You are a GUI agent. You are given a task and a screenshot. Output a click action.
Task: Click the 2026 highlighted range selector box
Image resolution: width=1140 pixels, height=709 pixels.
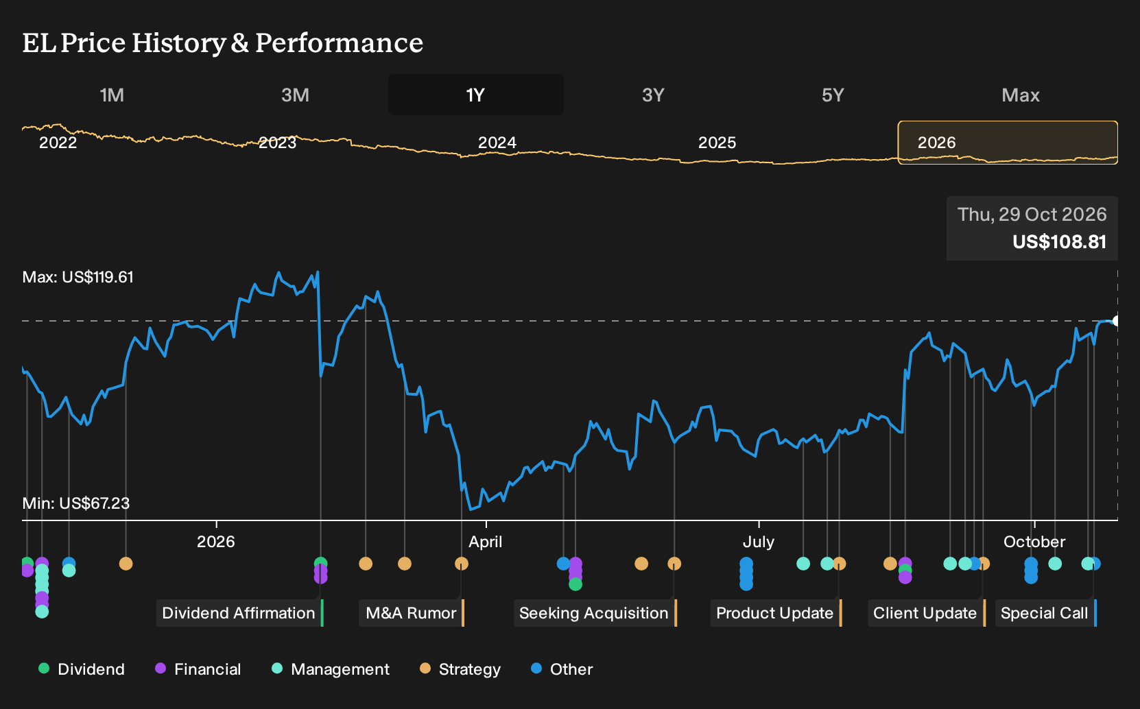pyautogui.click(x=1008, y=143)
